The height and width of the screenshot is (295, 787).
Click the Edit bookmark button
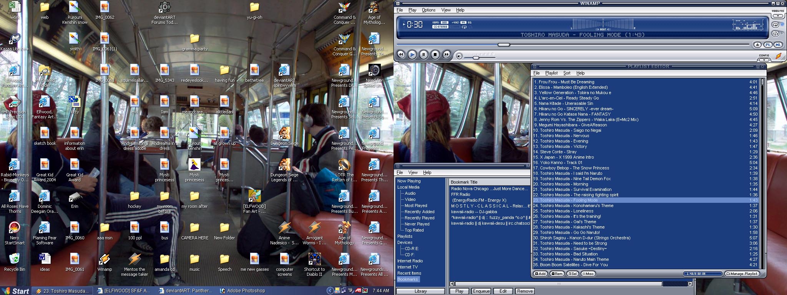point(503,291)
